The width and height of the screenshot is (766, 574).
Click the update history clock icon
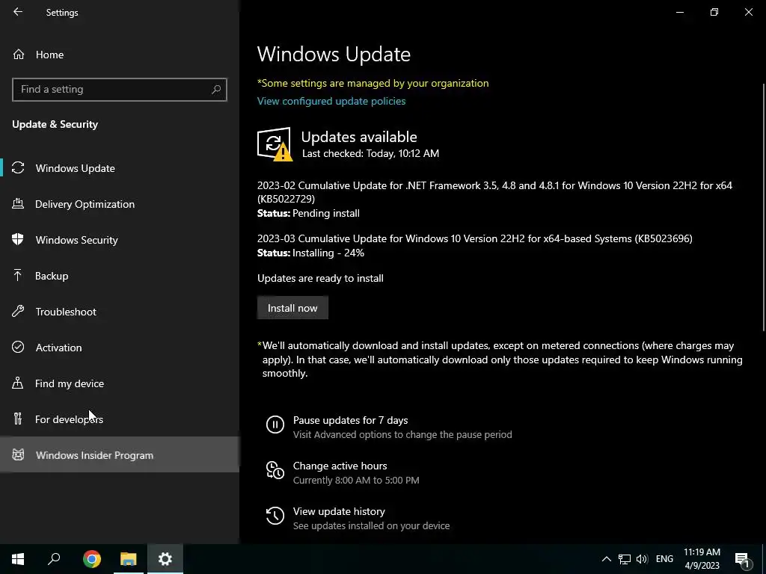click(275, 516)
